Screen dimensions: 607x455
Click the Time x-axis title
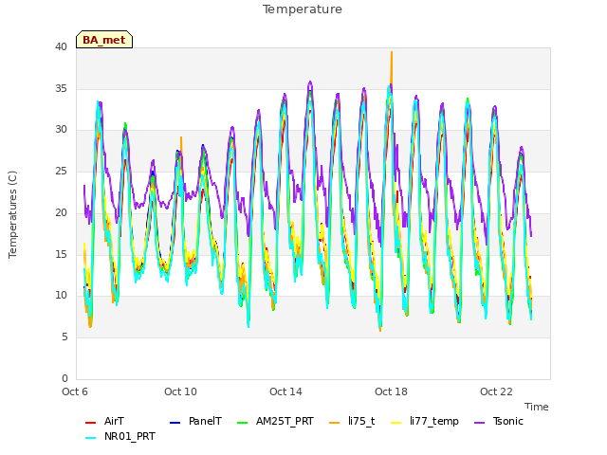[536, 407]
